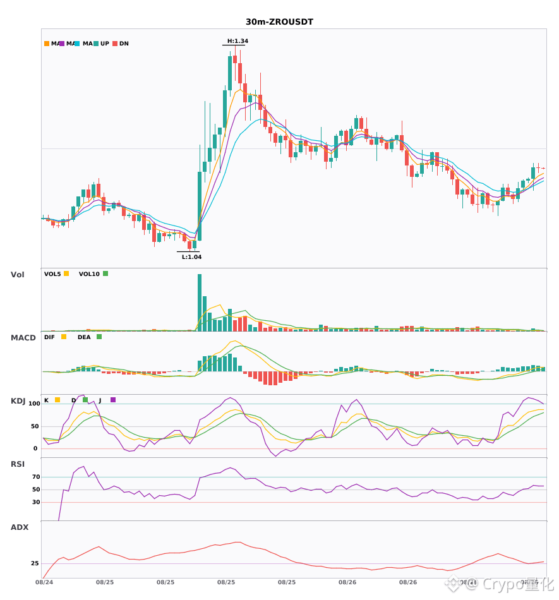The width and height of the screenshot is (559, 600).
Task: Click the VOL10 legend text
Action: click(x=89, y=274)
